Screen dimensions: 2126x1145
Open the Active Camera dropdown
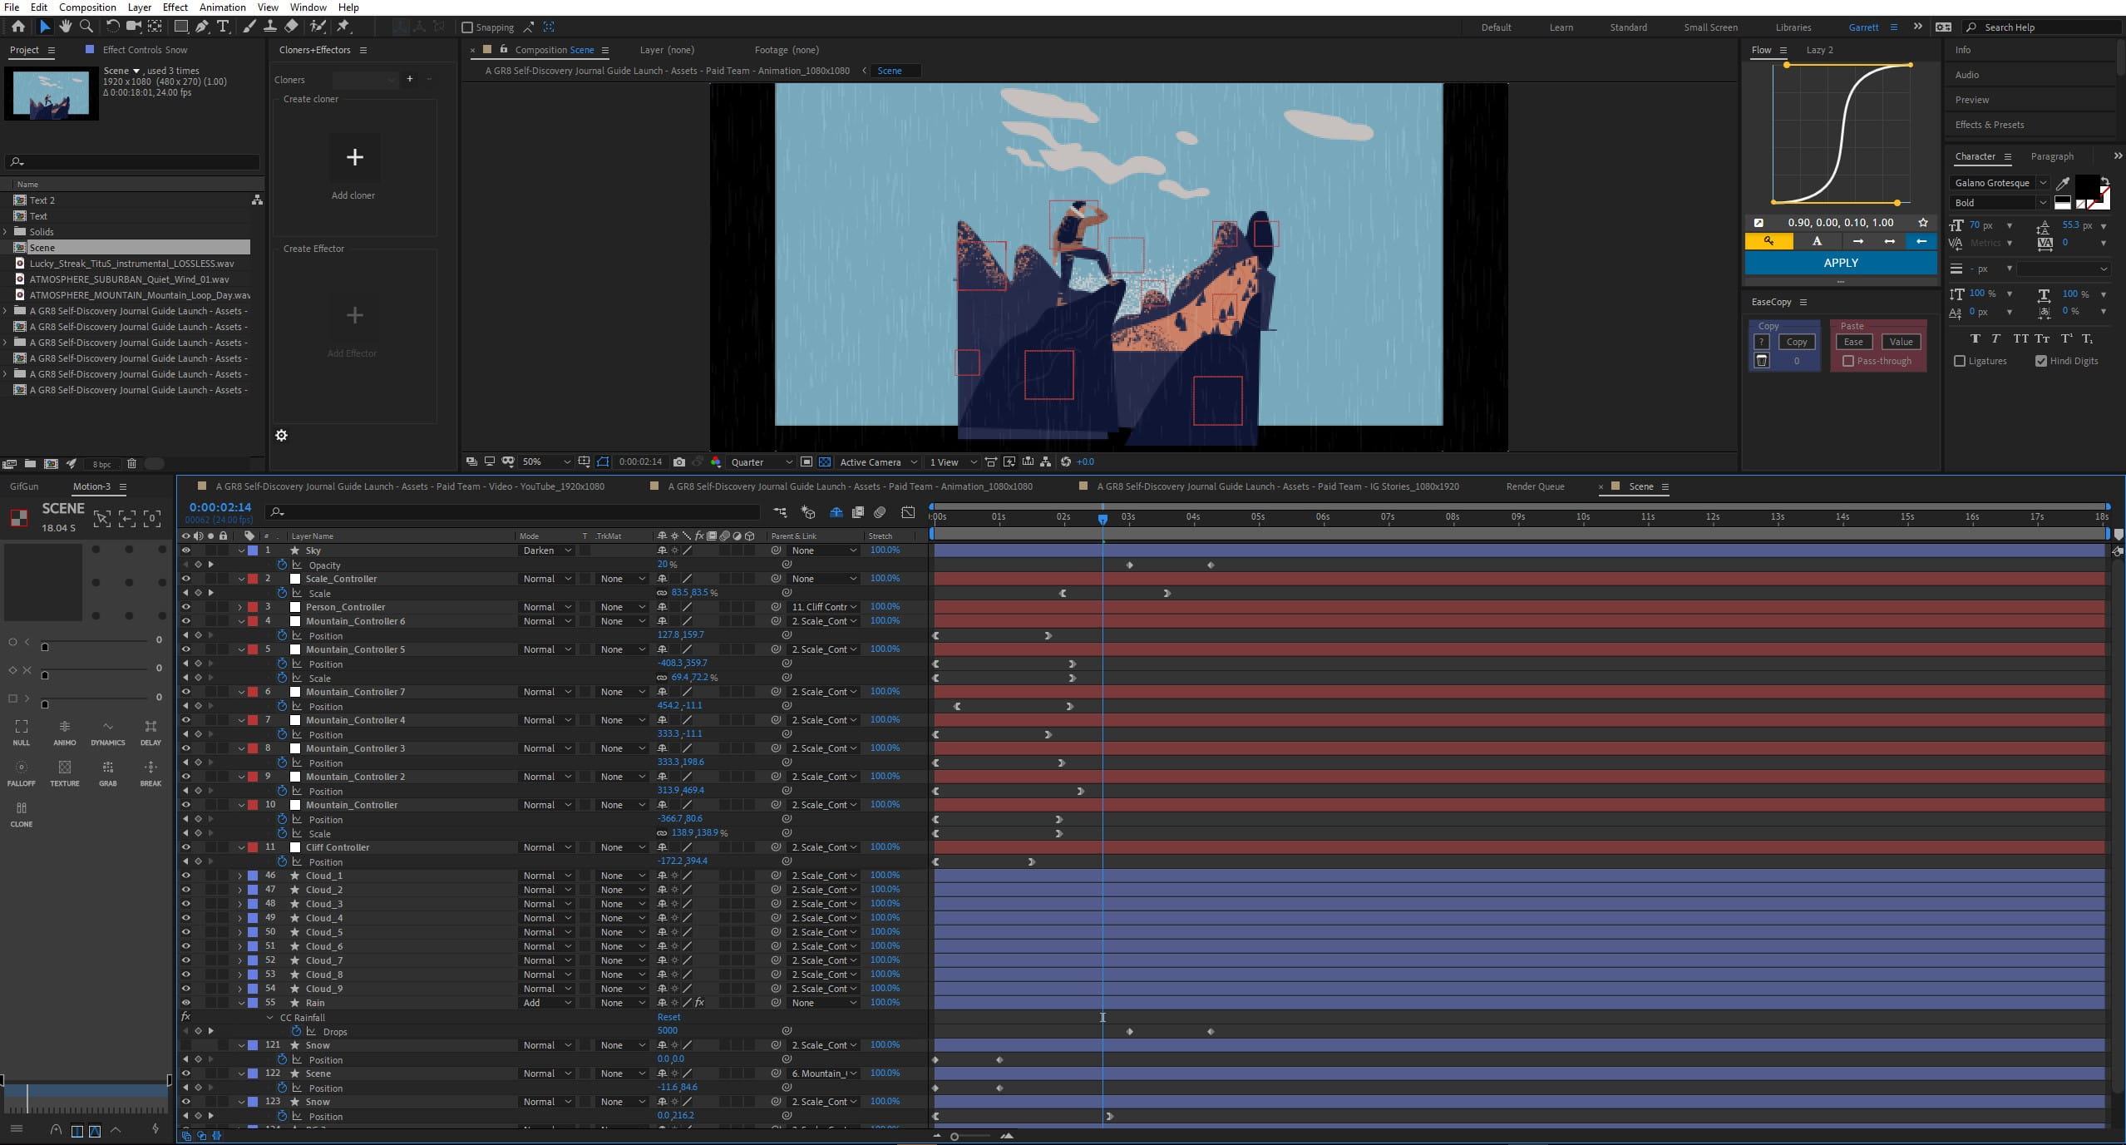(x=878, y=461)
